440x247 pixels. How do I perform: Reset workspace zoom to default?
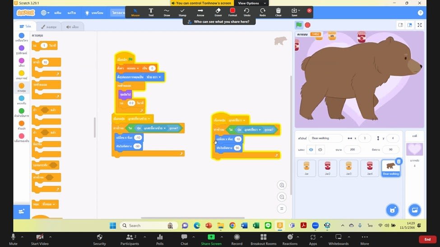(x=282, y=209)
